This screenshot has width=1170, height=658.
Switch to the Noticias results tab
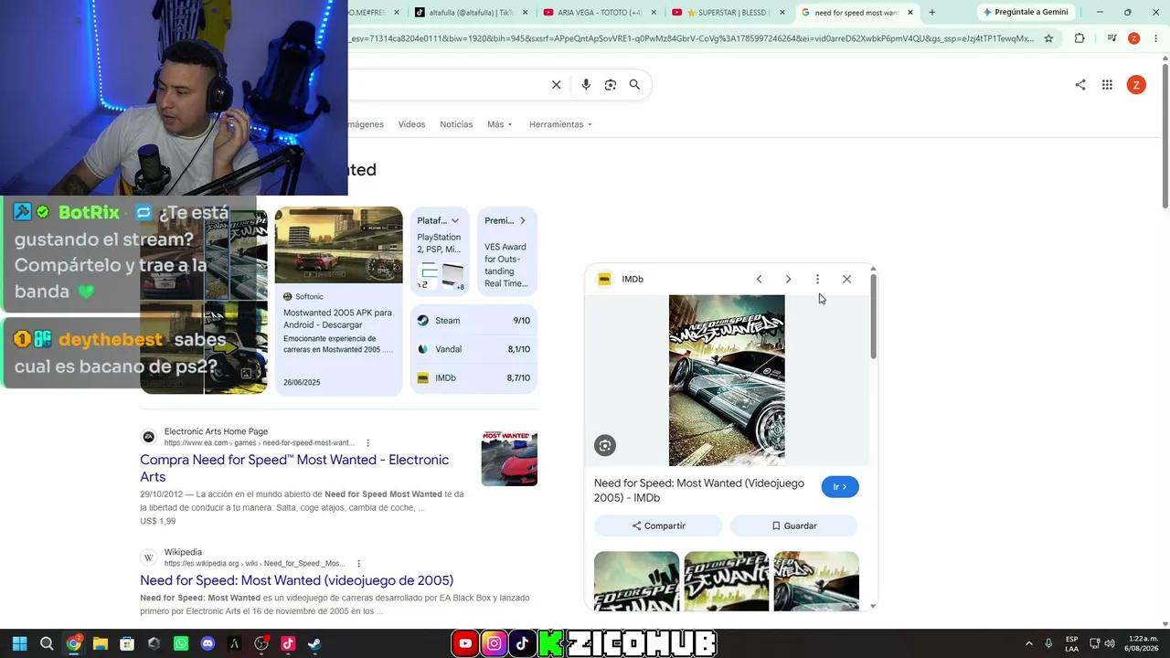point(456,124)
